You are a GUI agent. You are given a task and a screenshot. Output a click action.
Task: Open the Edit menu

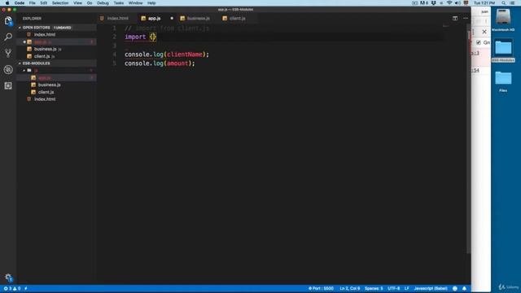click(x=43, y=3)
